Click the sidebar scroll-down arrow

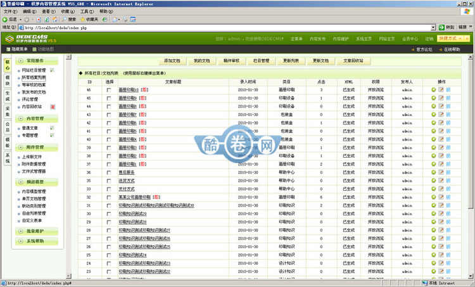[69, 276]
